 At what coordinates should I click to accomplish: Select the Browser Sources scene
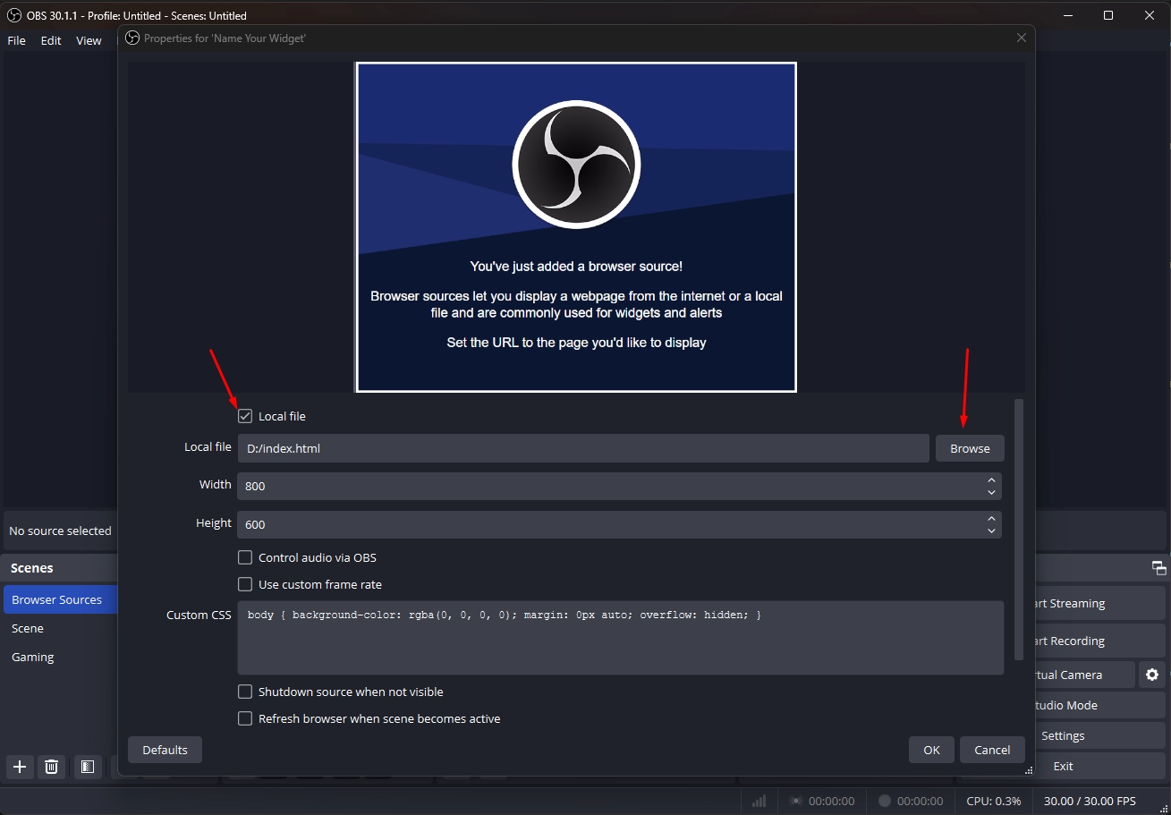click(60, 599)
